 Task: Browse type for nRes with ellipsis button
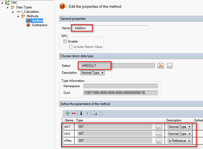click(x=159, y=141)
